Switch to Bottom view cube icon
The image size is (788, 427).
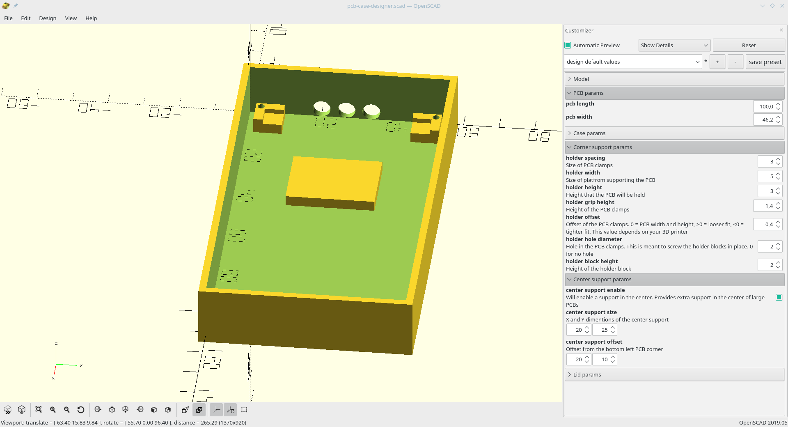(x=126, y=410)
